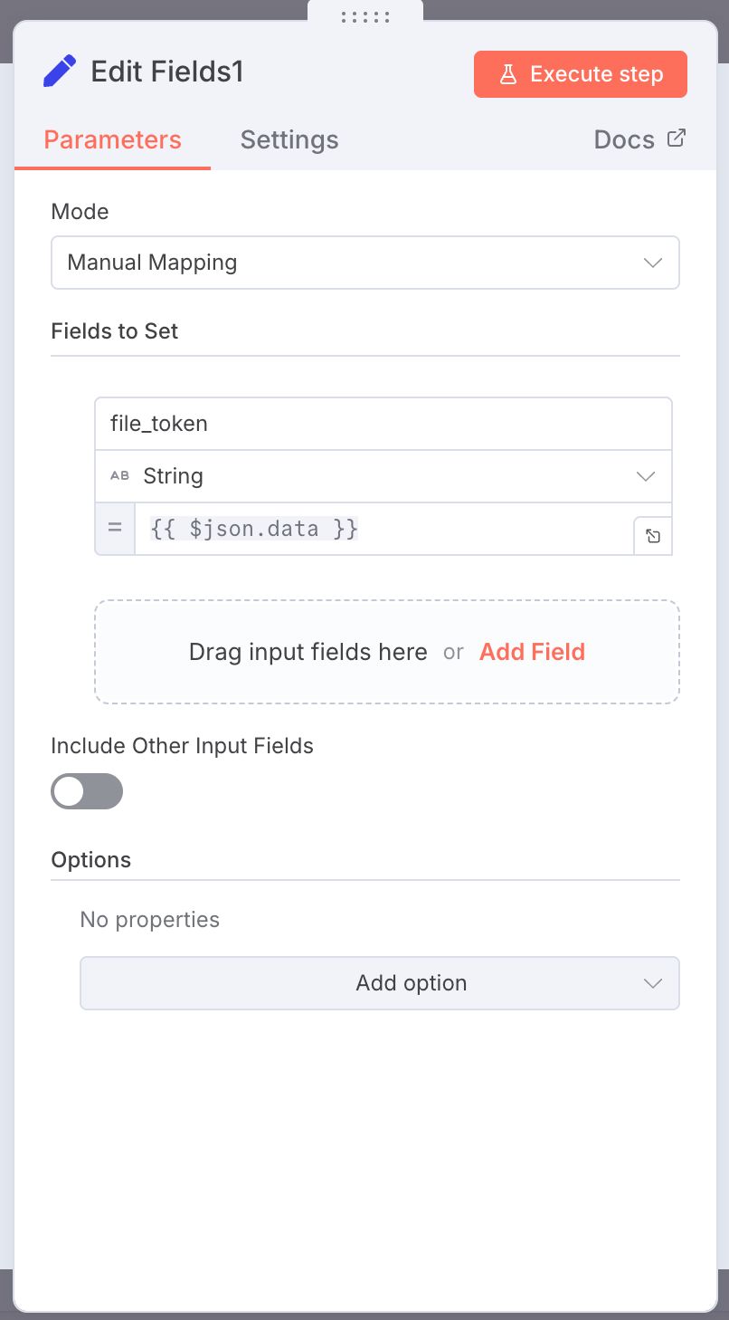This screenshot has height=1320, width=729.
Task: Click the dotted drag handle above the panel
Action: tap(364, 14)
